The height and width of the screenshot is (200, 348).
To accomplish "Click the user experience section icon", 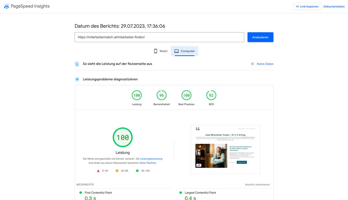I will click(77, 64).
